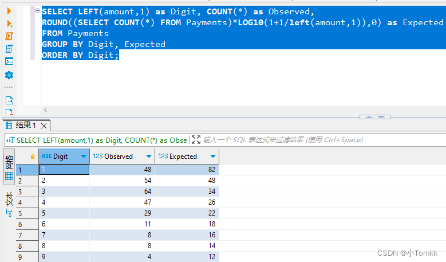Select row number 1 header

(x=27, y=170)
